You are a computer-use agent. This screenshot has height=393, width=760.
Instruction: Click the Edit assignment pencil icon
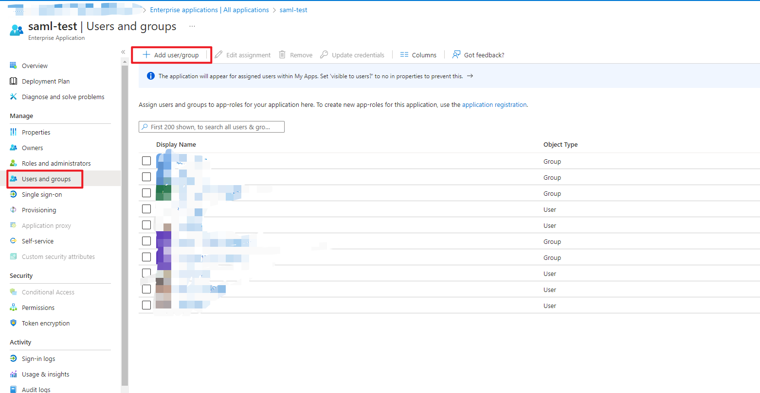[218, 54]
